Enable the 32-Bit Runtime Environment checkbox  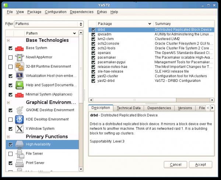(x=10, y=66)
